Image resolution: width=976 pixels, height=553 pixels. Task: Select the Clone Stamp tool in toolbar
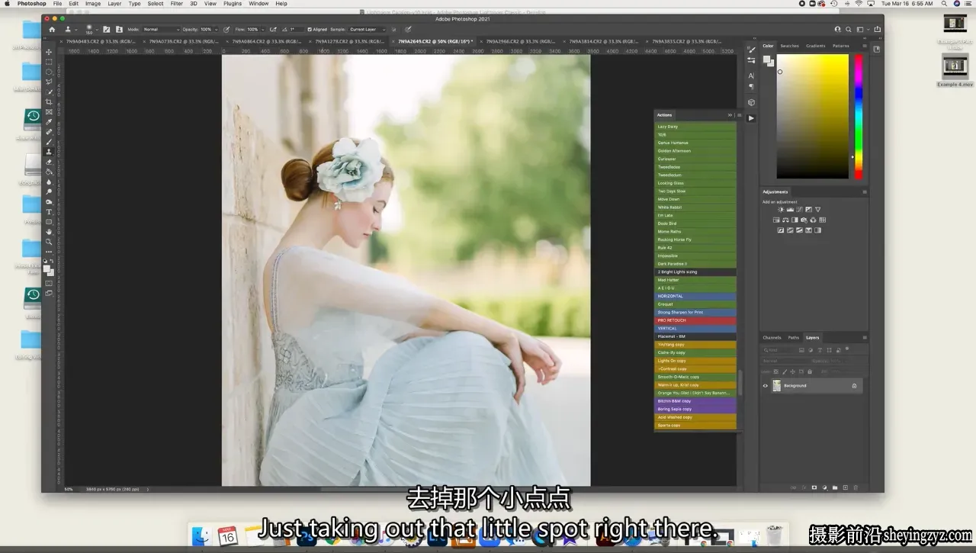50,152
